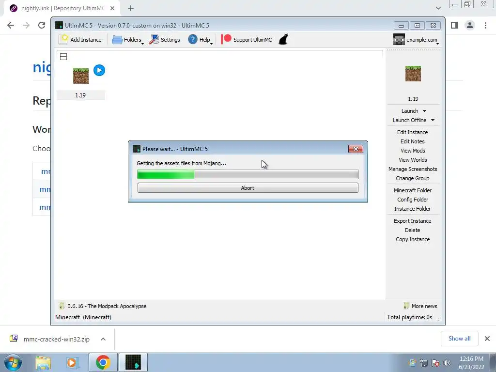Open Windows Media Player from taskbar
The height and width of the screenshot is (372, 496).
72,362
